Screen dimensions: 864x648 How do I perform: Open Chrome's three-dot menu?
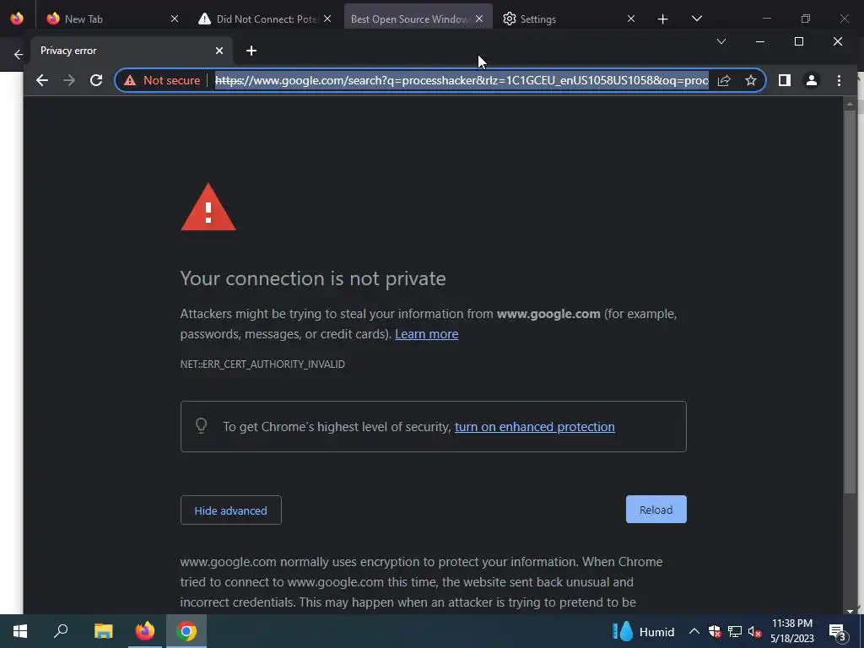click(839, 80)
